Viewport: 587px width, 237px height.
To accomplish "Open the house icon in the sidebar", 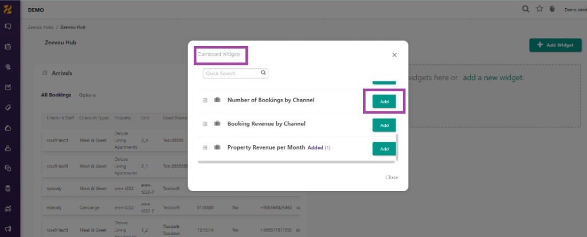I will pyautogui.click(x=8, y=128).
